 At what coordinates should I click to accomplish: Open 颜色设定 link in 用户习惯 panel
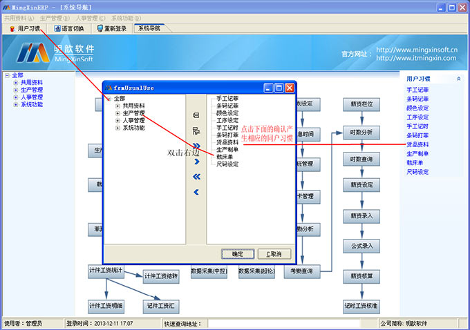417,108
